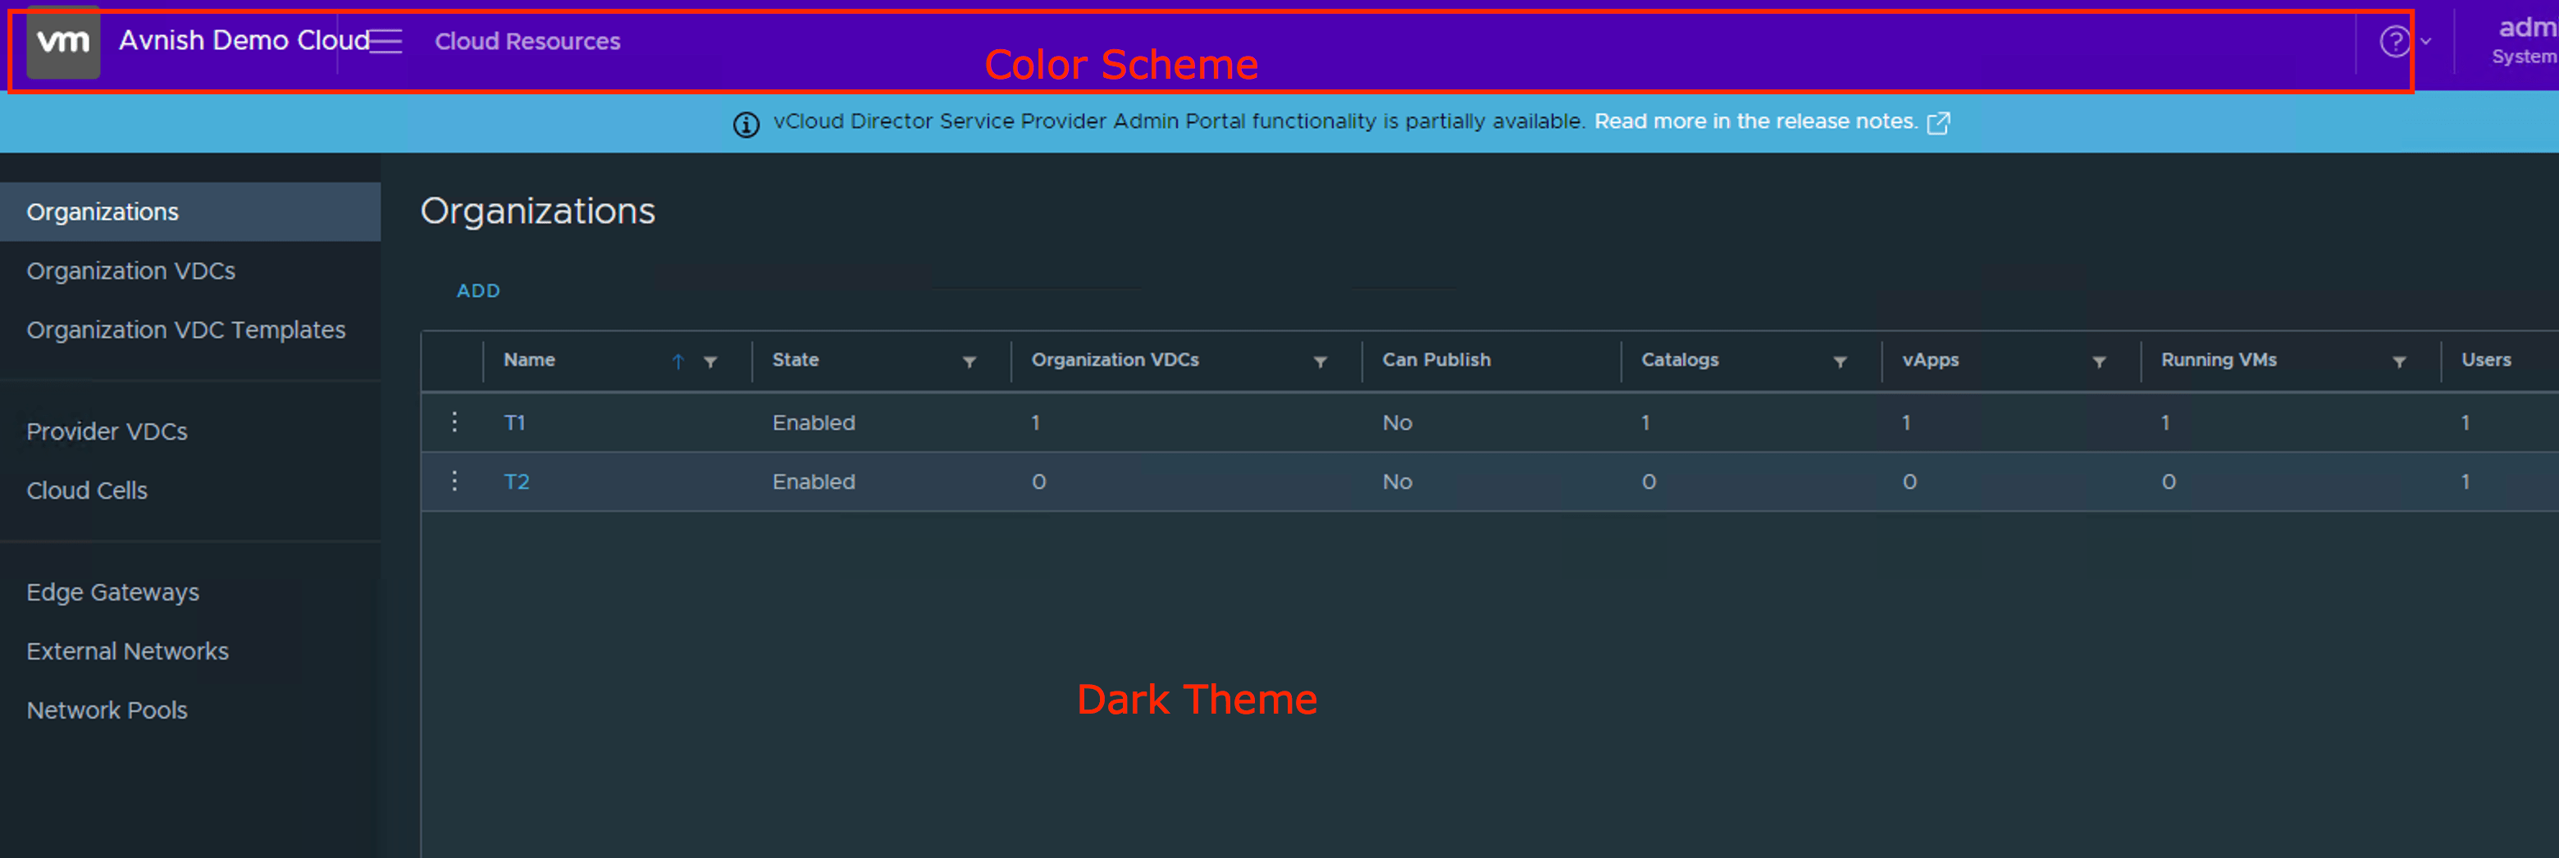Screen dimensions: 2559x858
Task: Expand the help menu chevron
Action: 2424,42
